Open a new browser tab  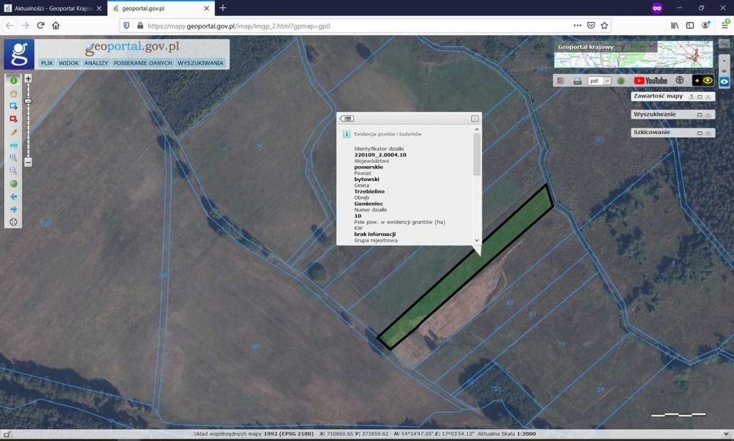point(223,8)
